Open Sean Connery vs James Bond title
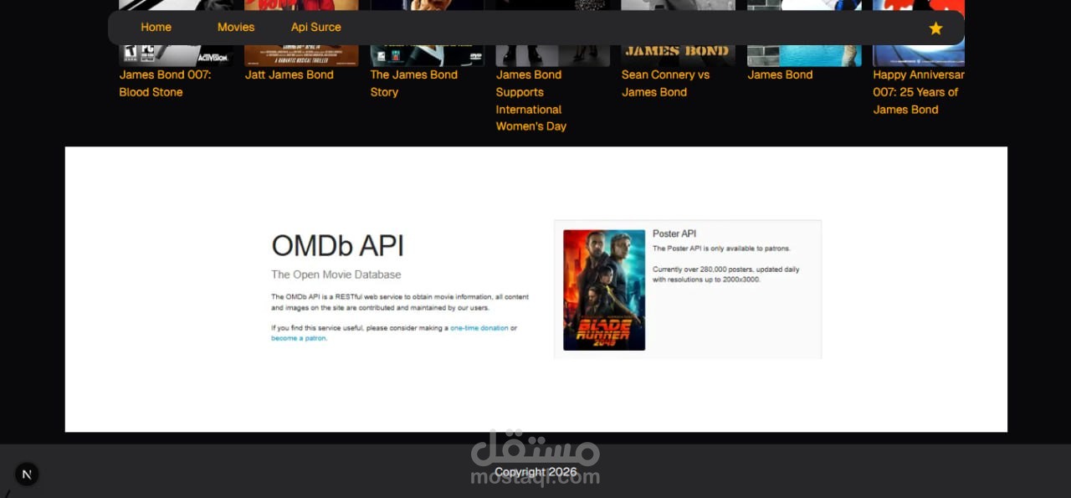 coord(665,84)
